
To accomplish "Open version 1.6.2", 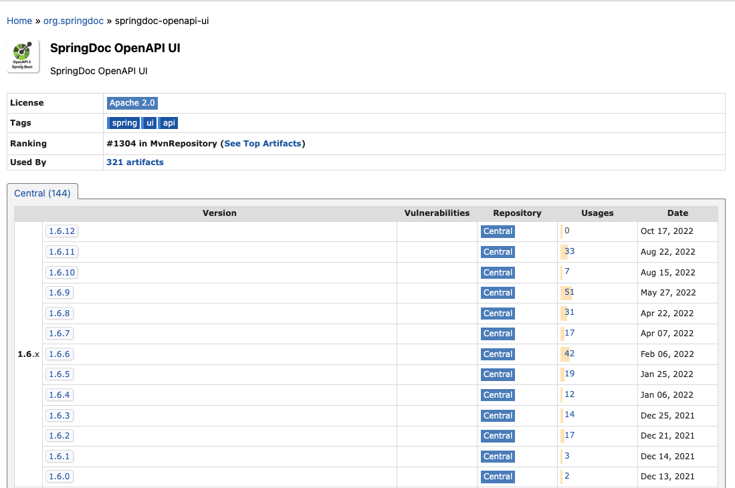I will (59, 436).
